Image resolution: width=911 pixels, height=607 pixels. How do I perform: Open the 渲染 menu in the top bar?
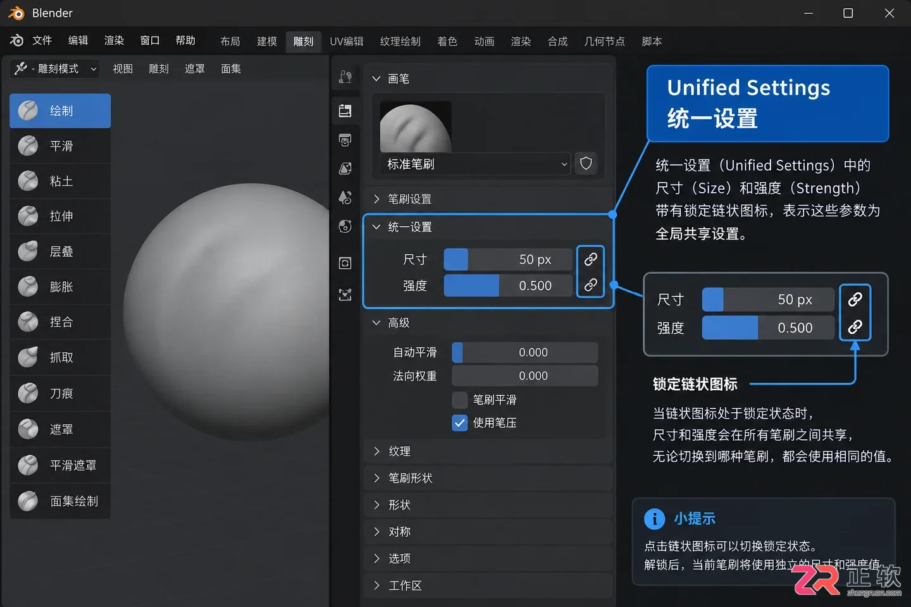click(x=115, y=40)
